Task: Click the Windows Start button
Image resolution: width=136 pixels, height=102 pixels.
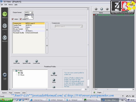Action: (6, 100)
